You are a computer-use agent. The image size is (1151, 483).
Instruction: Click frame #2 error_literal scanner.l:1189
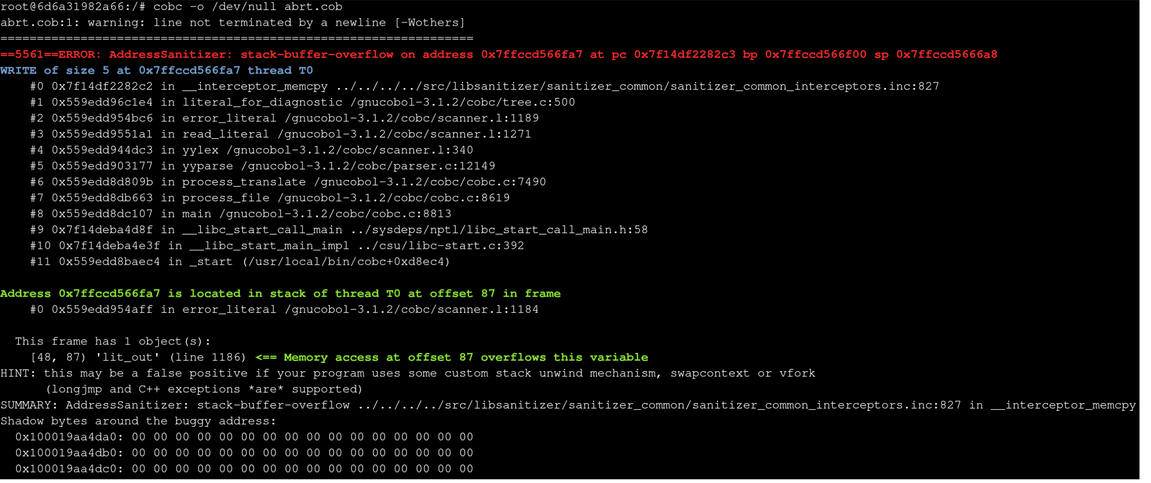[x=285, y=119]
